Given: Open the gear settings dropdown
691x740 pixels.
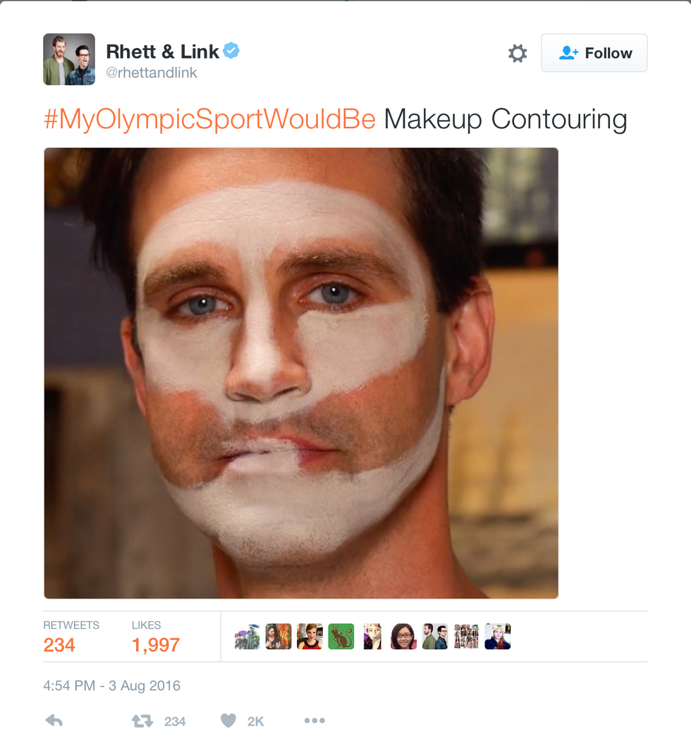Looking at the screenshot, I should pyautogui.click(x=518, y=54).
